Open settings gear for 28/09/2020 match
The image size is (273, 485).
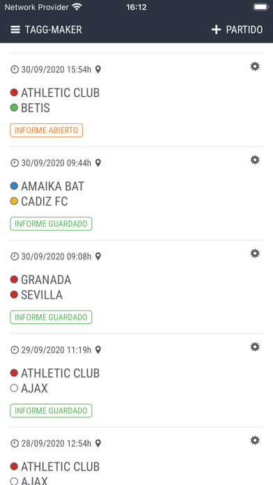[x=255, y=440]
